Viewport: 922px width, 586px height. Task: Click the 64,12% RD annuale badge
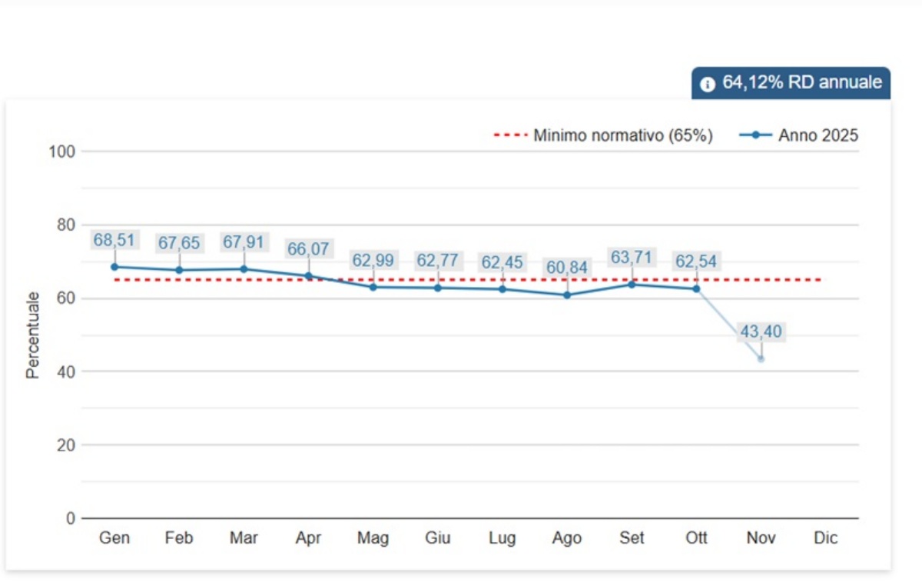[x=791, y=83]
